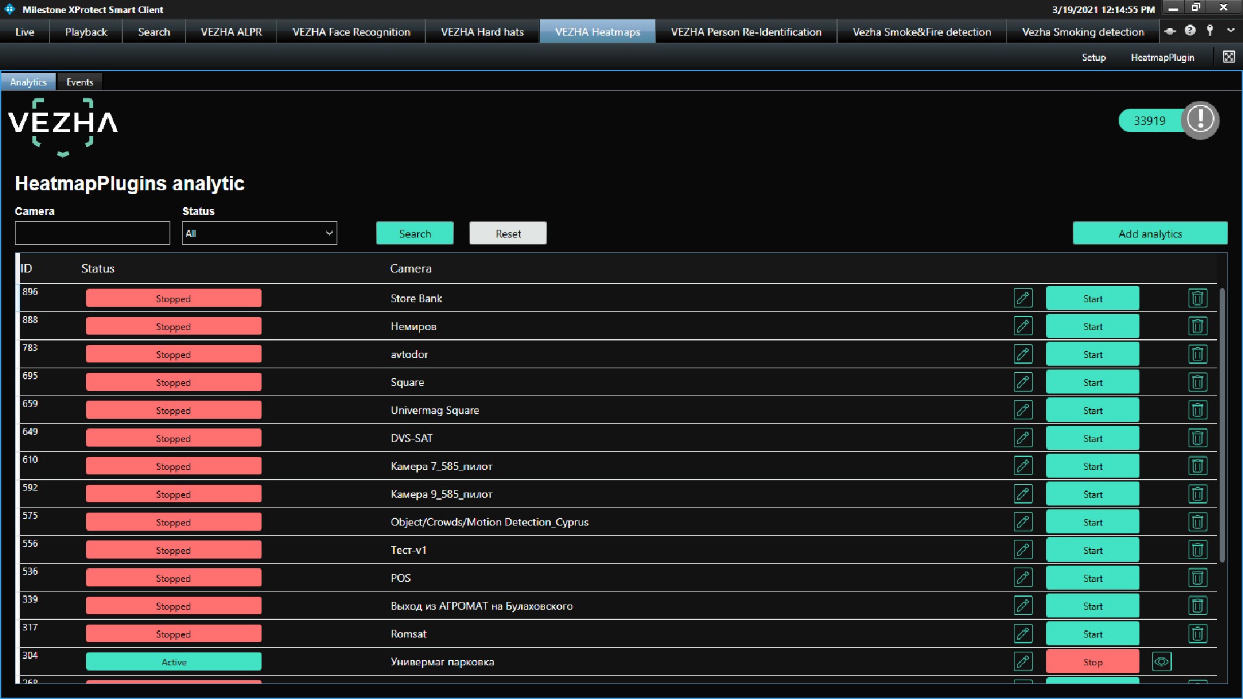Image resolution: width=1243 pixels, height=699 pixels.
Task: Open VEZHA Person Re-Identification tab
Action: [x=746, y=32]
